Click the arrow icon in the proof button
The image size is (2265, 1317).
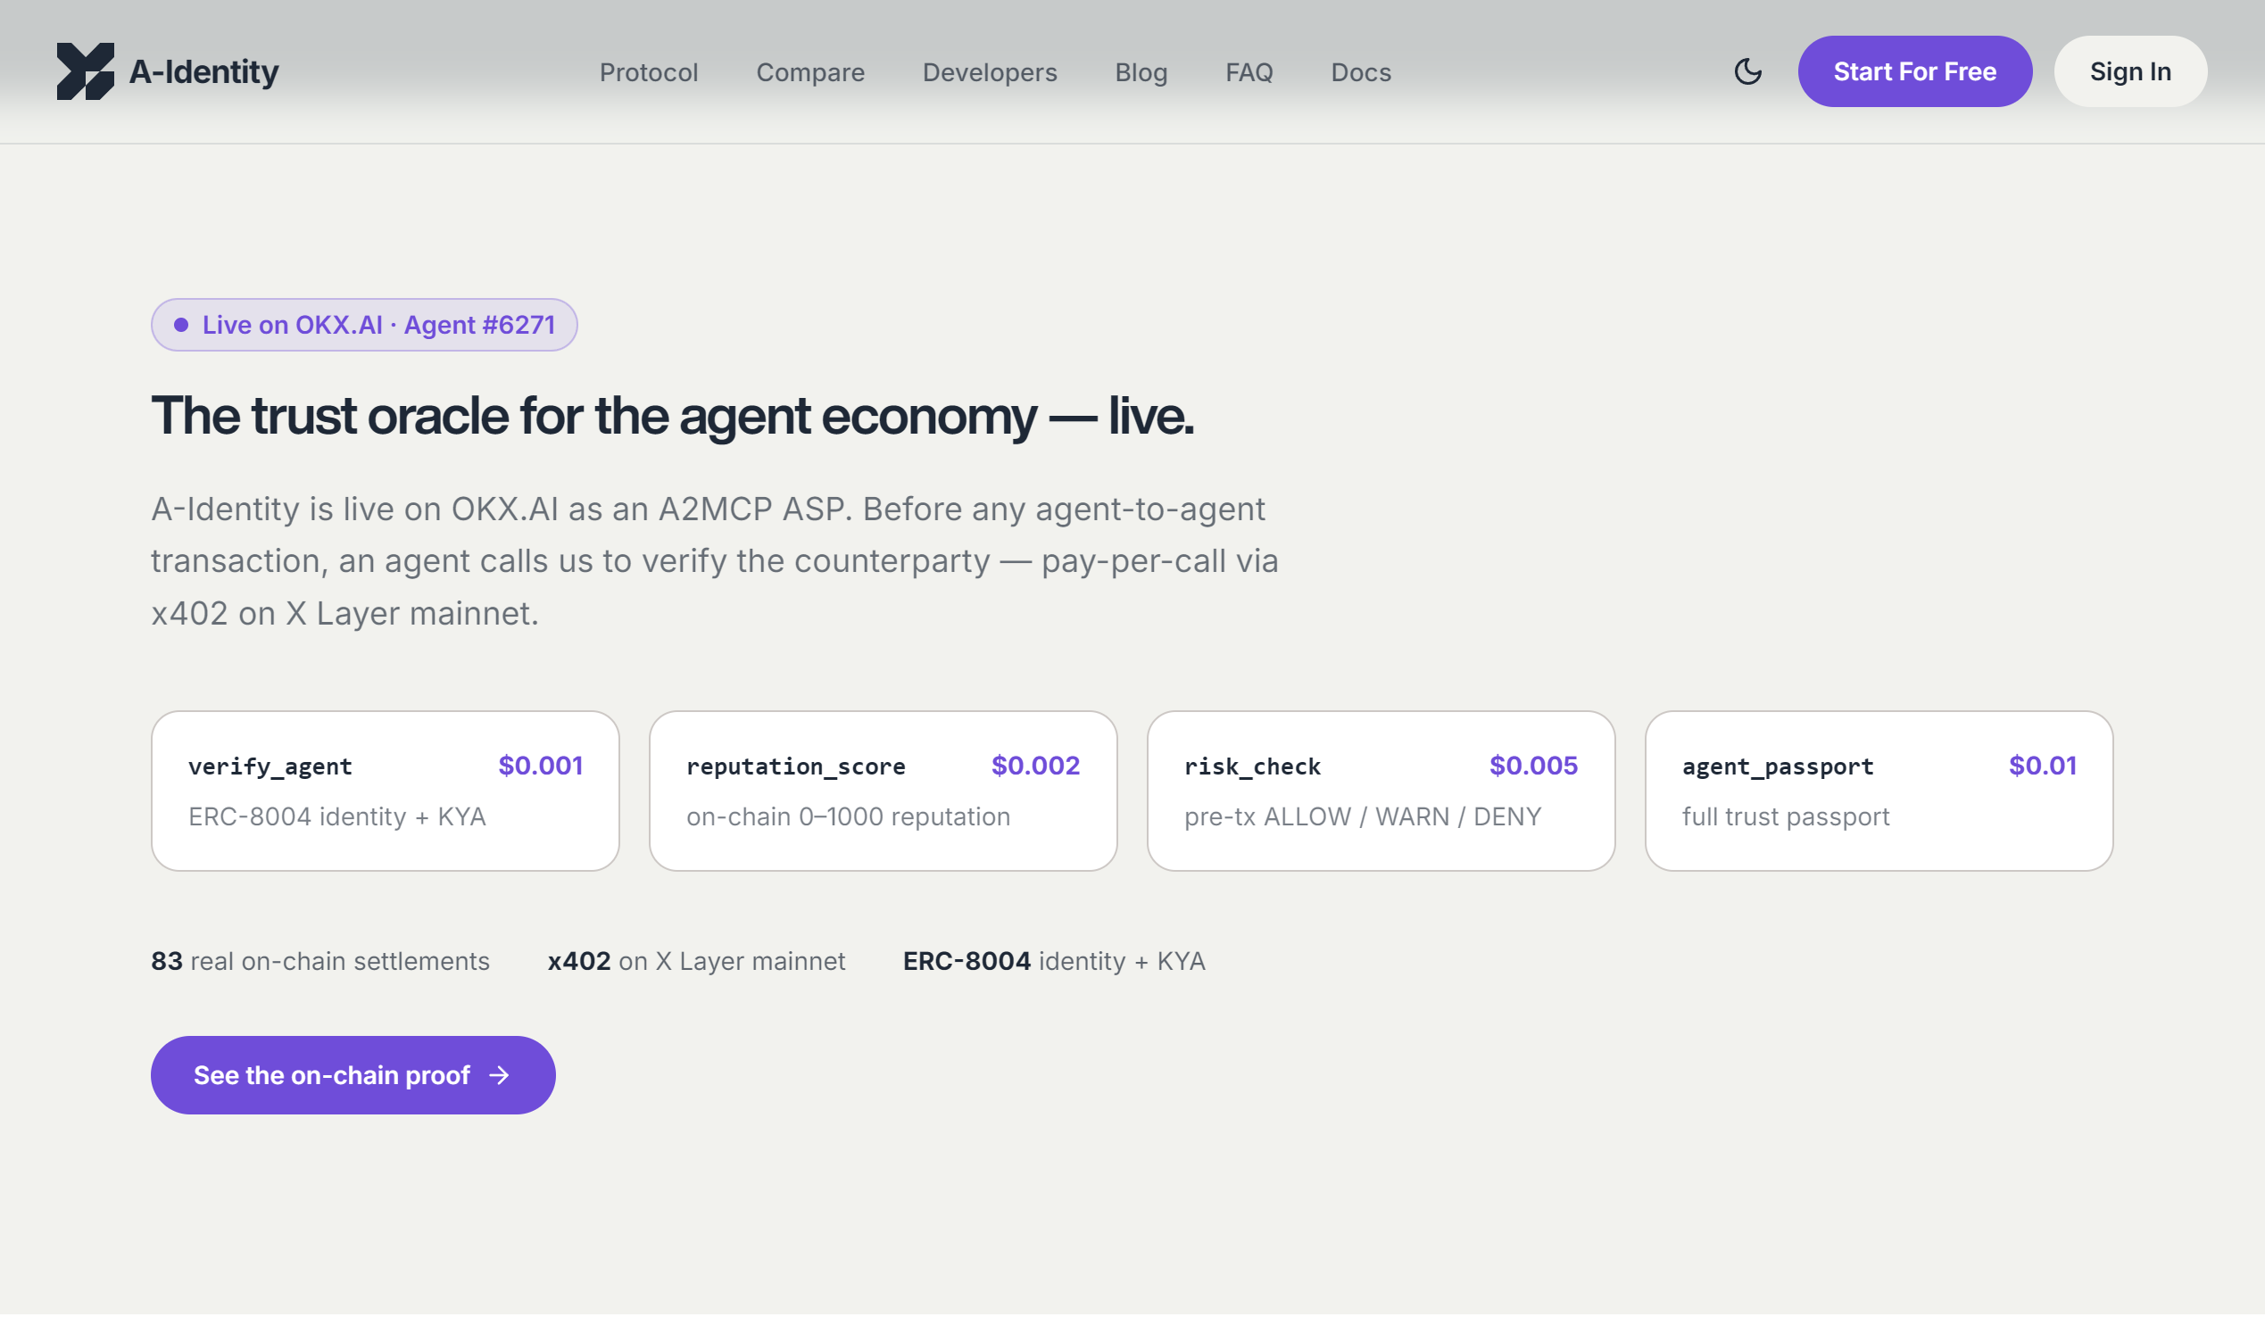tap(500, 1075)
